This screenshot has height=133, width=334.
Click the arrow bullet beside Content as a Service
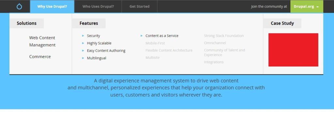(x=142, y=36)
